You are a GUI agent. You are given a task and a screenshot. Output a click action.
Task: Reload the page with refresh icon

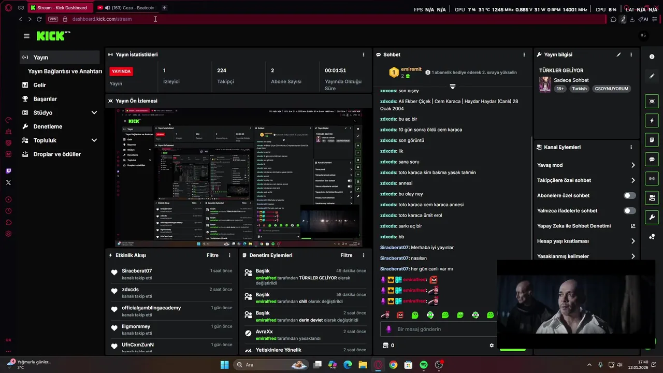pos(39,19)
